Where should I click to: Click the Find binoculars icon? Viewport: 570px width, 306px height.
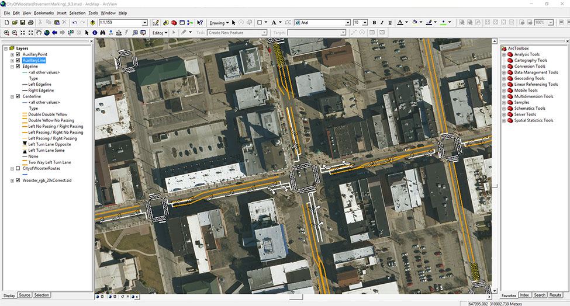coord(103,33)
